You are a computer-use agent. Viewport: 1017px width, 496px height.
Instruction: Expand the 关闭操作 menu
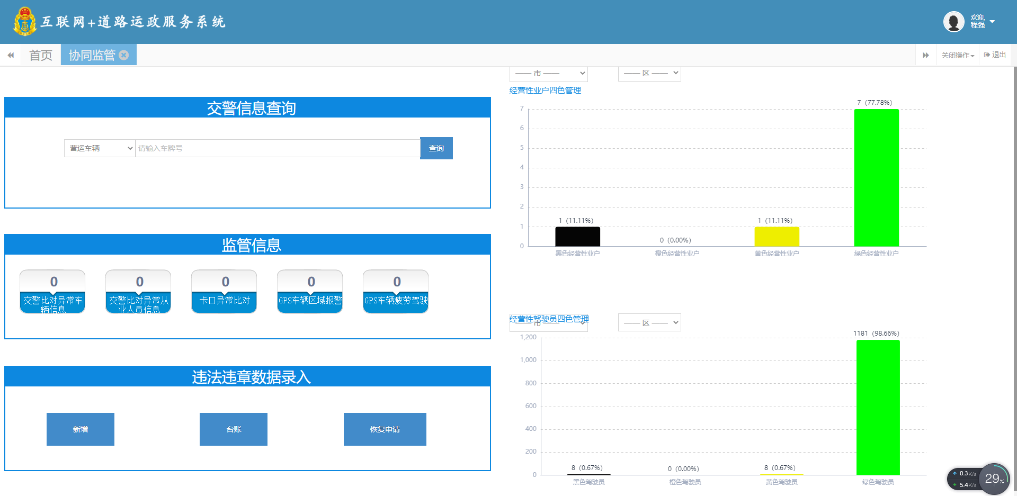point(958,55)
